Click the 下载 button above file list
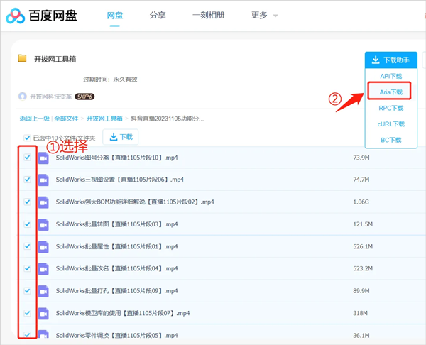Viewport: 426px width, 345px height. pos(121,137)
